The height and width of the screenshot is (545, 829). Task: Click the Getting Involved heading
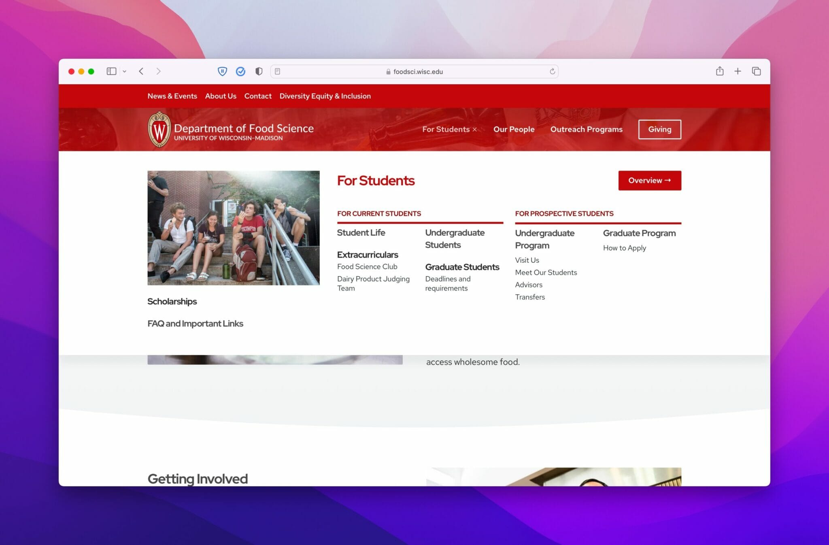[x=198, y=479]
